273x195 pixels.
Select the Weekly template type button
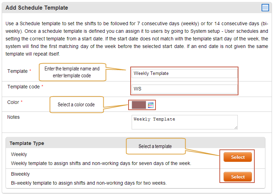(238, 157)
